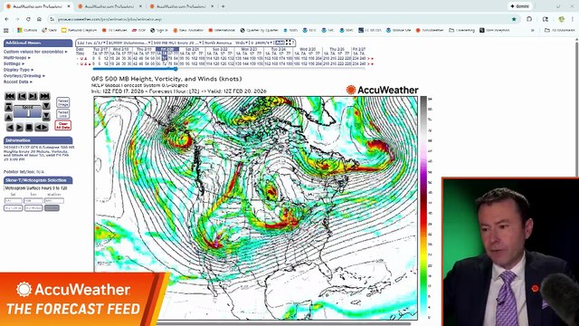Expand the Recent Data menu

(x=18, y=81)
